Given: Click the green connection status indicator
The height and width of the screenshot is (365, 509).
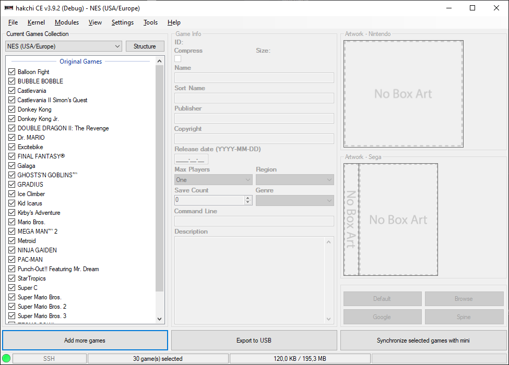Looking at the screenshot, I should 6,358.
